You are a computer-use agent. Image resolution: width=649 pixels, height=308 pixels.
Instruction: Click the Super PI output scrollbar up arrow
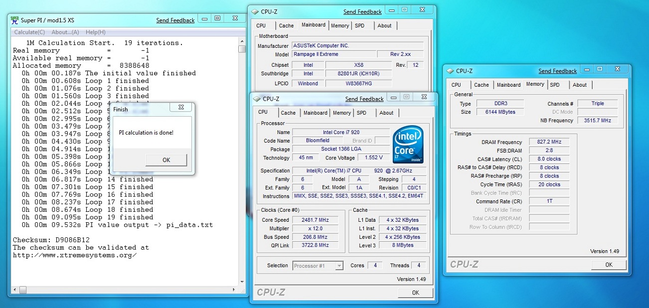[242, 41]
